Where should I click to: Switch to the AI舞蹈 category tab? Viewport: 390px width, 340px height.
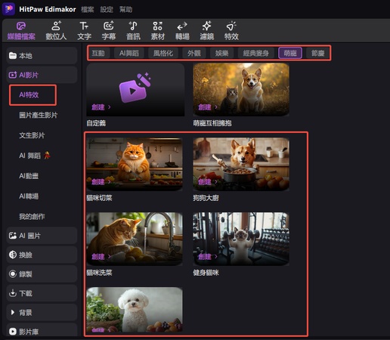(129, 53)
